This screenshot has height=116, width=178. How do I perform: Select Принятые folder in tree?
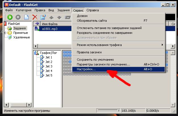20,33
